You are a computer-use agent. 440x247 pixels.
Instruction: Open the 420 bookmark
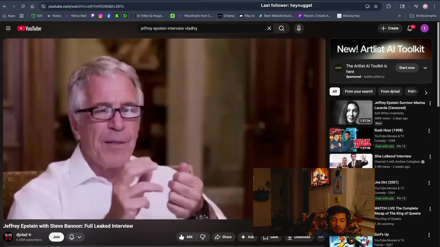click(37, 16)
